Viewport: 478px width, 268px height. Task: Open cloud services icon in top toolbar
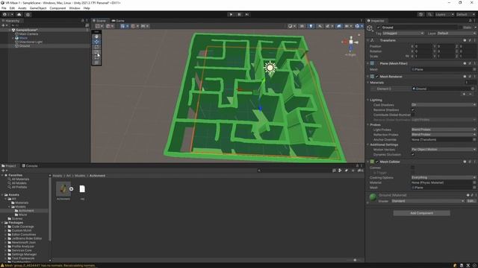pyautogui.click(x=19, y=14)
